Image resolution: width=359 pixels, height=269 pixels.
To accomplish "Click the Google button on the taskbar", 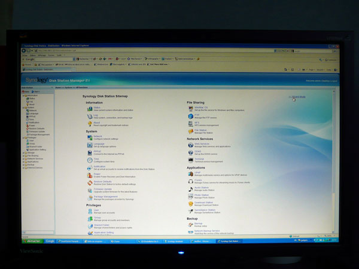I will [50, 241].
